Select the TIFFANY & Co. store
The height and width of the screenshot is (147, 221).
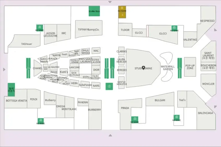pyautogui.click(x=89, y=29)
